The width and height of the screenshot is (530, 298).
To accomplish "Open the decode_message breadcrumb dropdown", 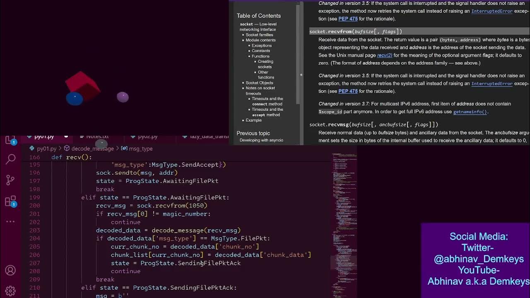I will point(92,149).
